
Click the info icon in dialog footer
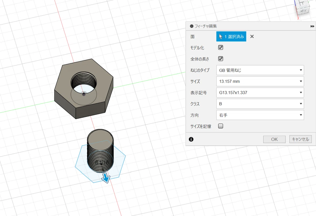pyautogui.click(x=191, y=139)
